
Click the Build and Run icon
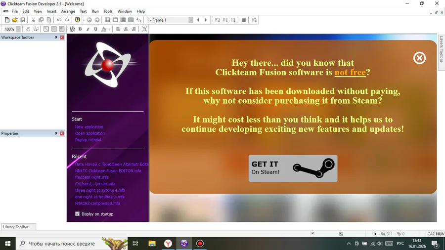(x=254, y=20)
